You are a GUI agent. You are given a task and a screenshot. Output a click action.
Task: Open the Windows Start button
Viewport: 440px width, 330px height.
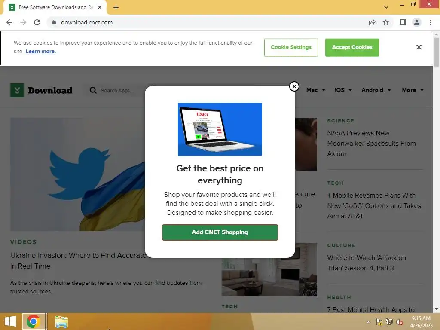(10, 321)
